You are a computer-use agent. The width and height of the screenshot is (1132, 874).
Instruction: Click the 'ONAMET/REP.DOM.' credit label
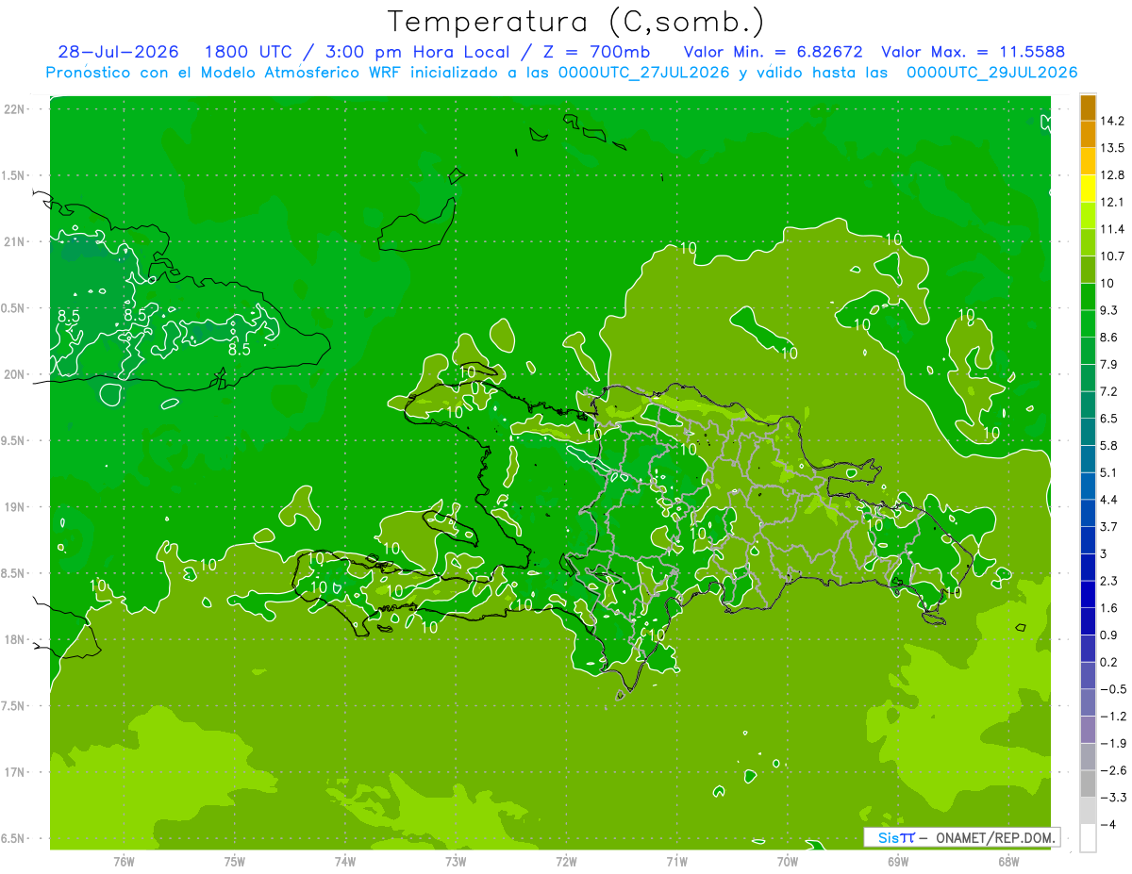[x=995, y=837]
